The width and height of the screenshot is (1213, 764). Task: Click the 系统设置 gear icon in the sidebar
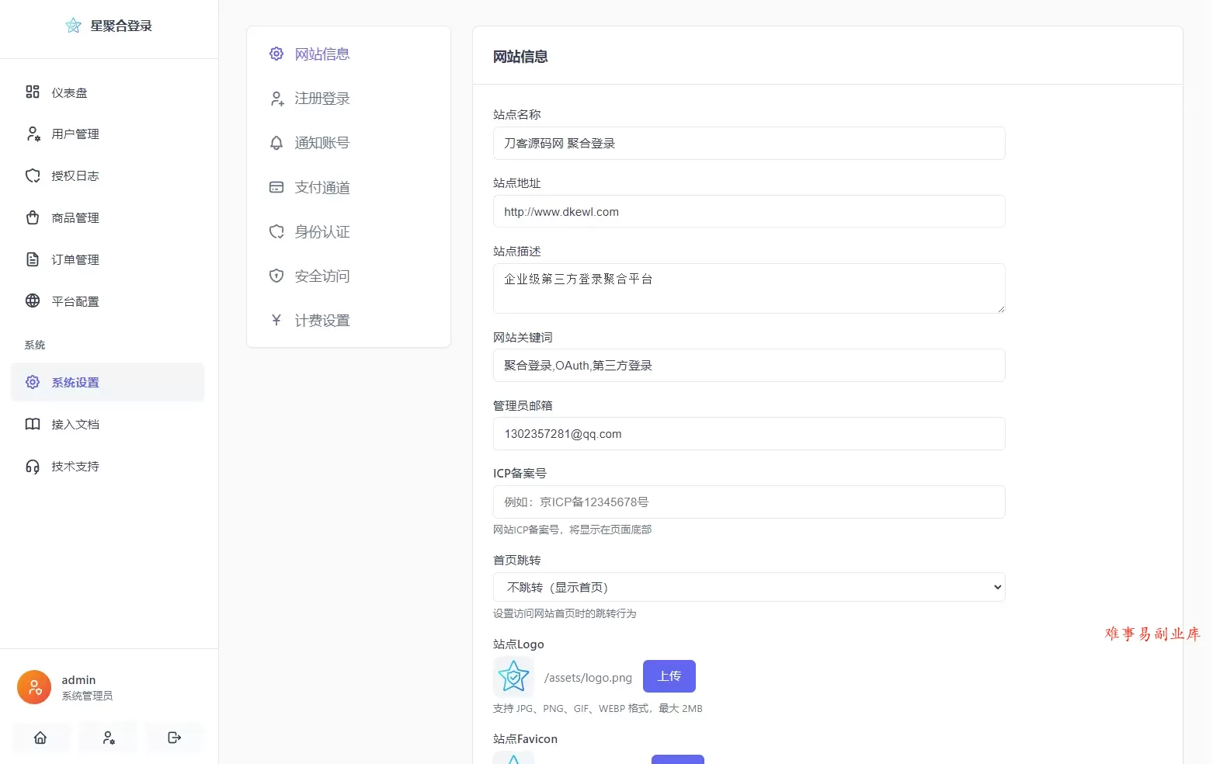pyautogui.click(x=33, y=382)
